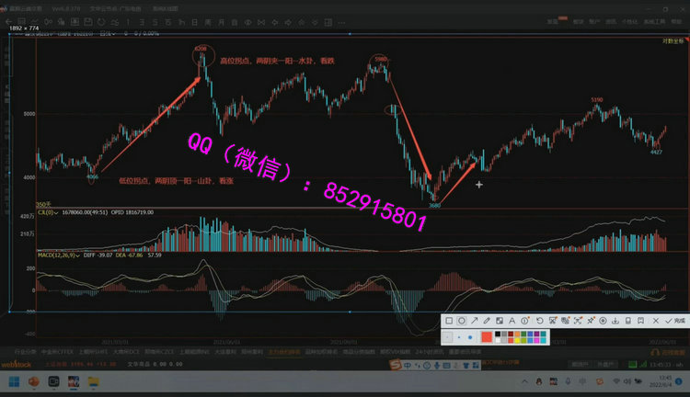
Task: Click the 完成 finish button
Action: pyautogui.click(x=674, y=321)
